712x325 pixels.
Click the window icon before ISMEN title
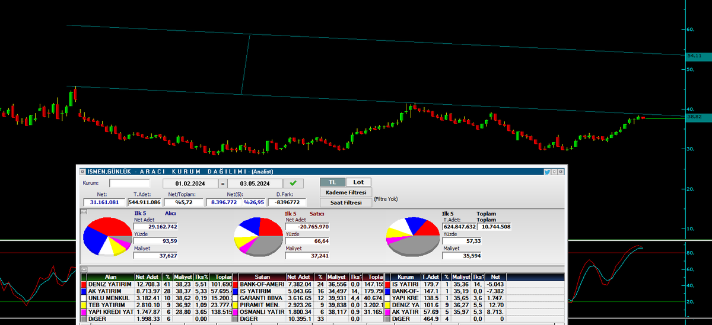tap(82, 171)
